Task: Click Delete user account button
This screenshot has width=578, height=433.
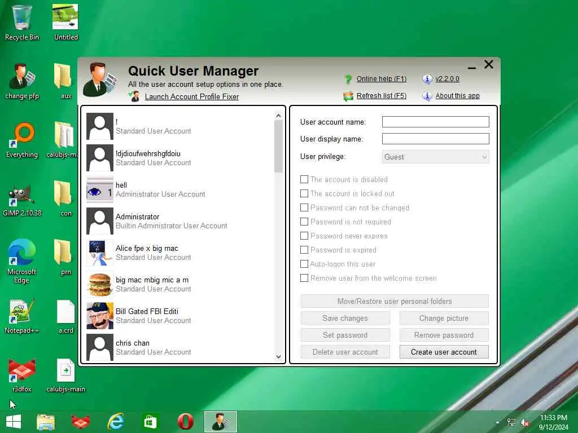Action: [345, 352]
